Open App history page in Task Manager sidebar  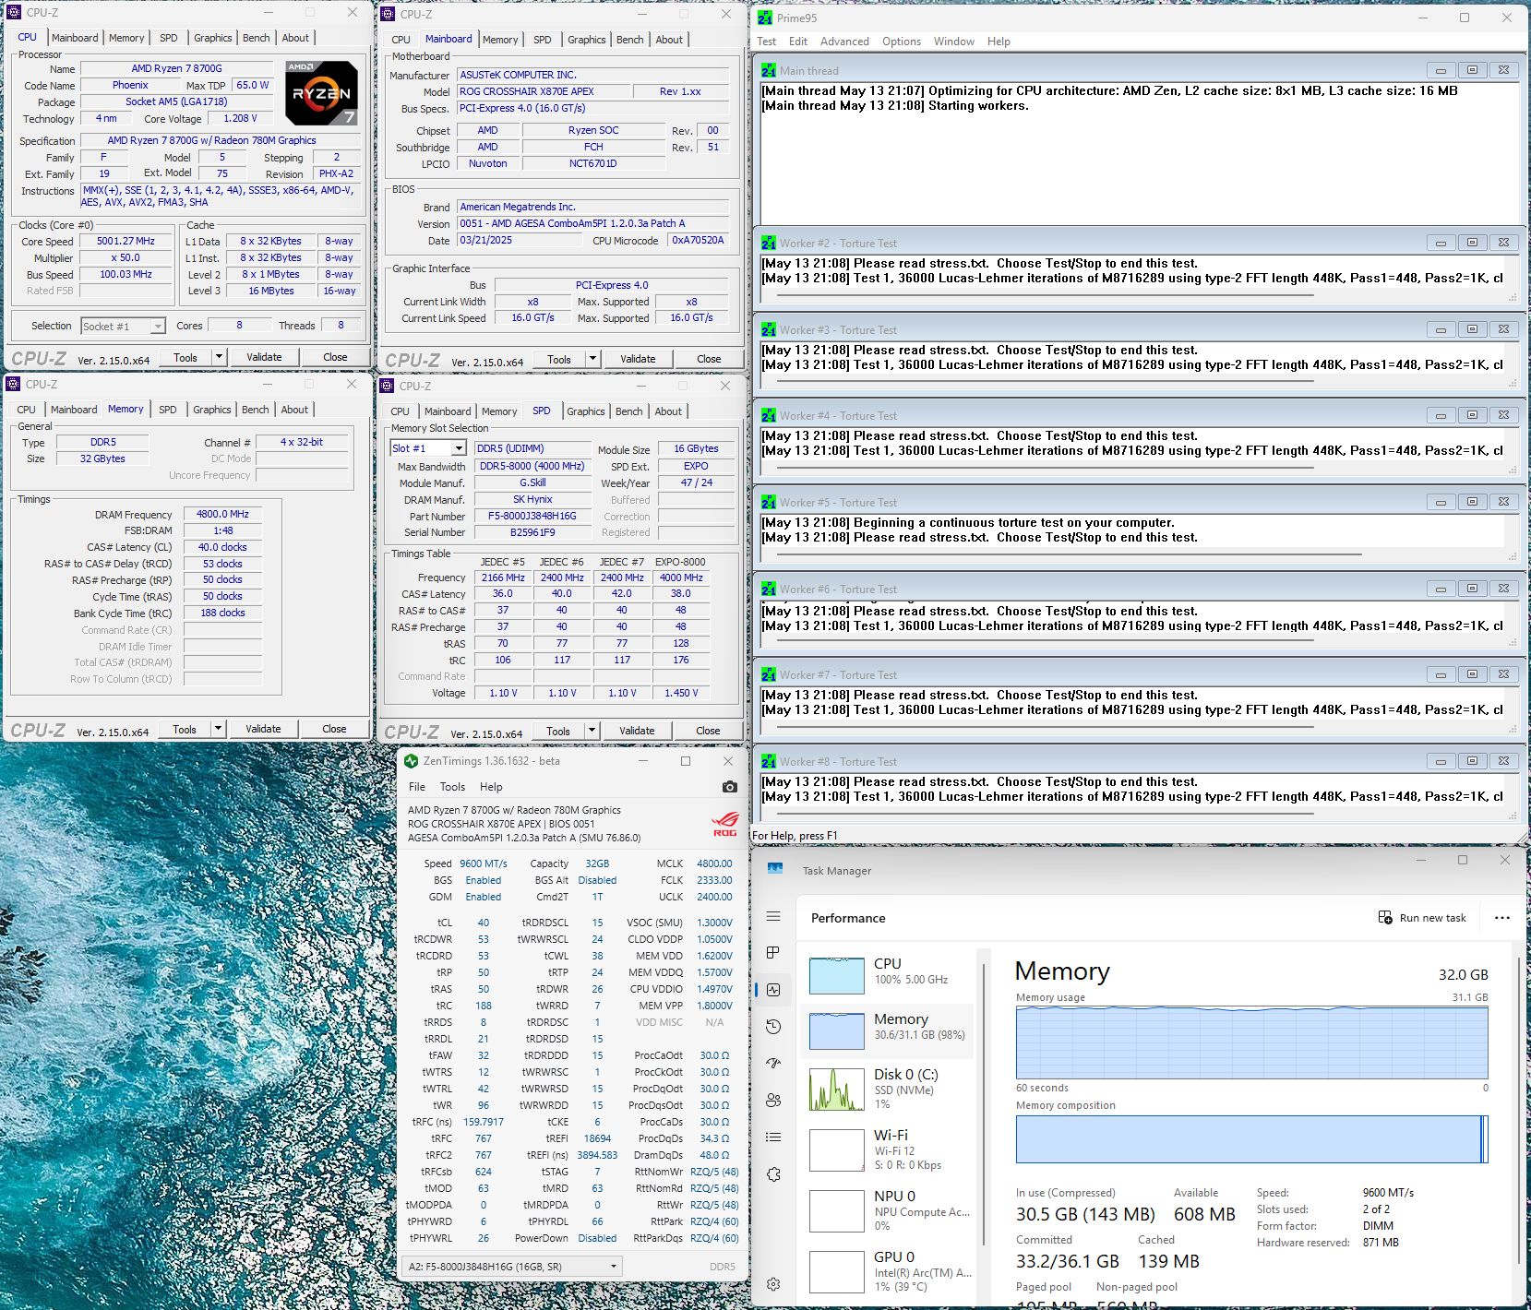tap(773, 1026)
